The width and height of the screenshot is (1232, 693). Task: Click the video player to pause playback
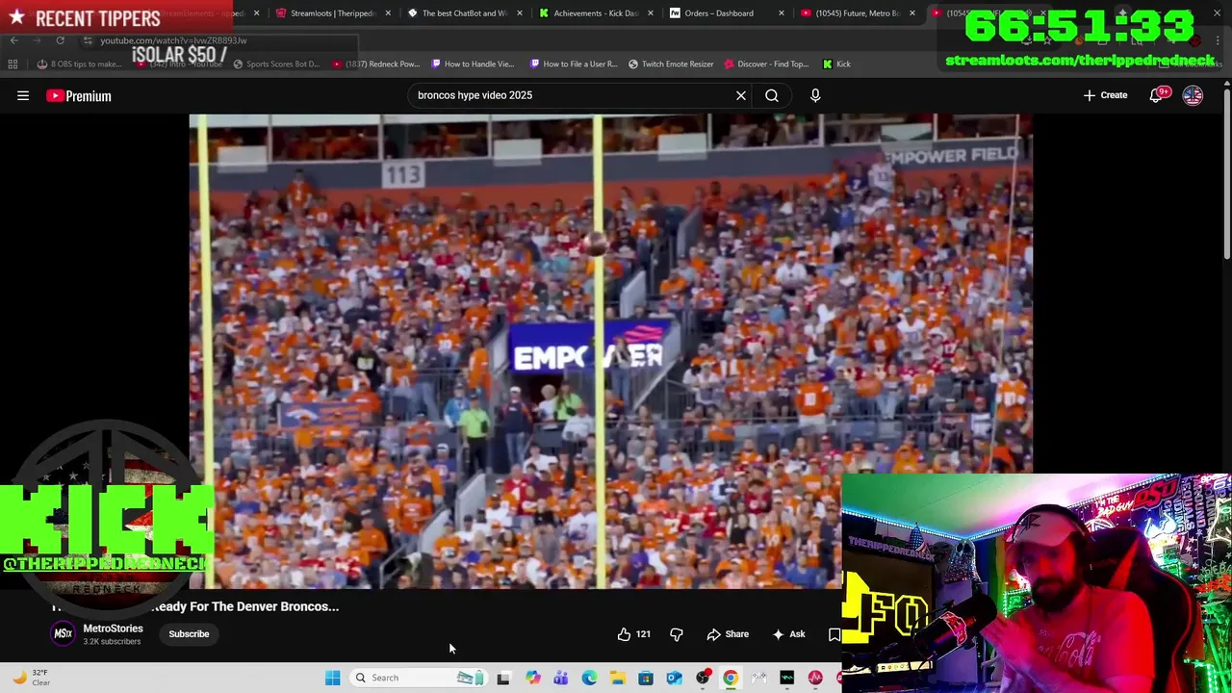[x=610, y=351]
